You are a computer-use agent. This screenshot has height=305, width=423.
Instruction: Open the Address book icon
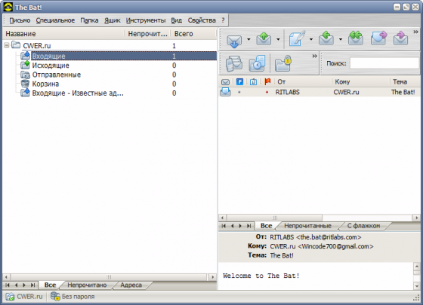pyautogui.click(x=233, y=63)
